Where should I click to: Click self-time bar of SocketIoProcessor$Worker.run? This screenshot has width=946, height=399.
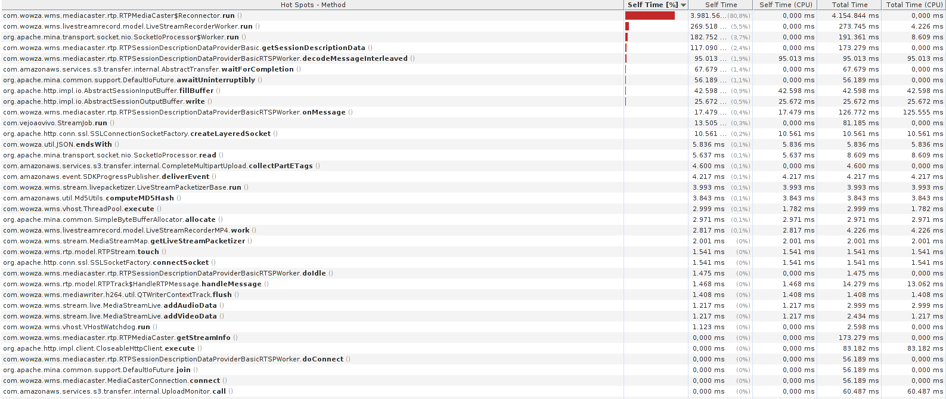pyautogui.click(x=626, y=37)
